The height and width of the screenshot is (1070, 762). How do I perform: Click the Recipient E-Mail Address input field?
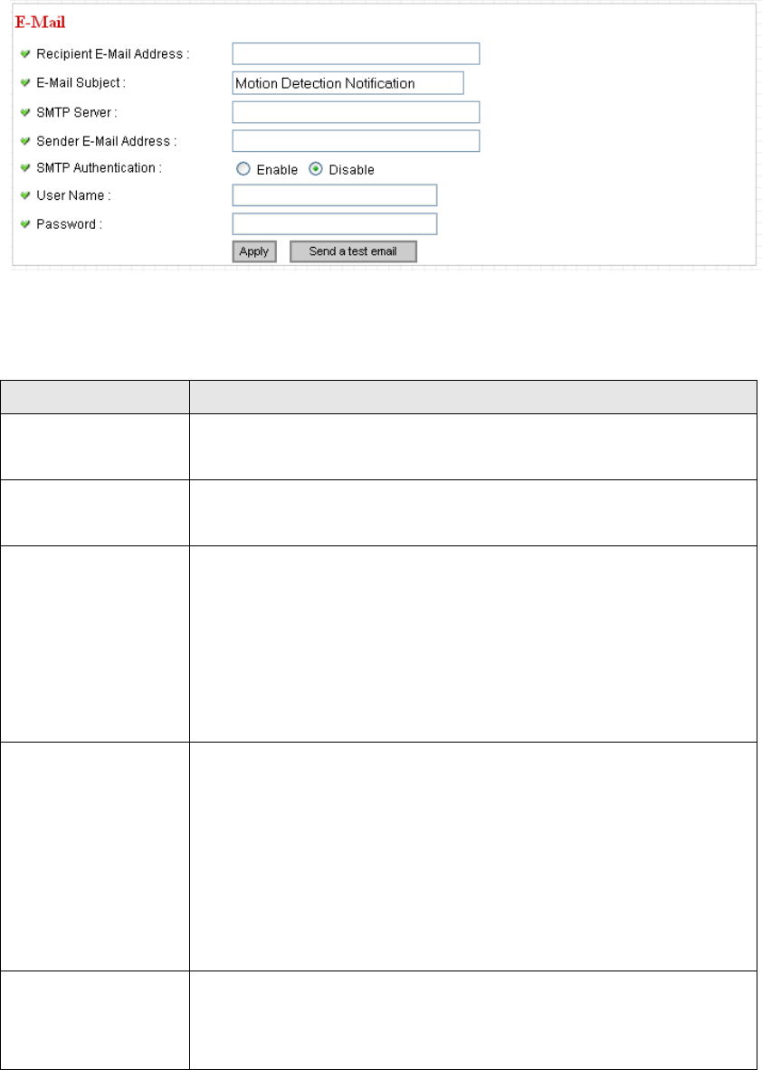[x=356, y=53]
